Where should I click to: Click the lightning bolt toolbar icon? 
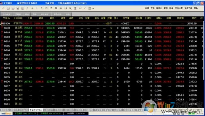point(27,8)
